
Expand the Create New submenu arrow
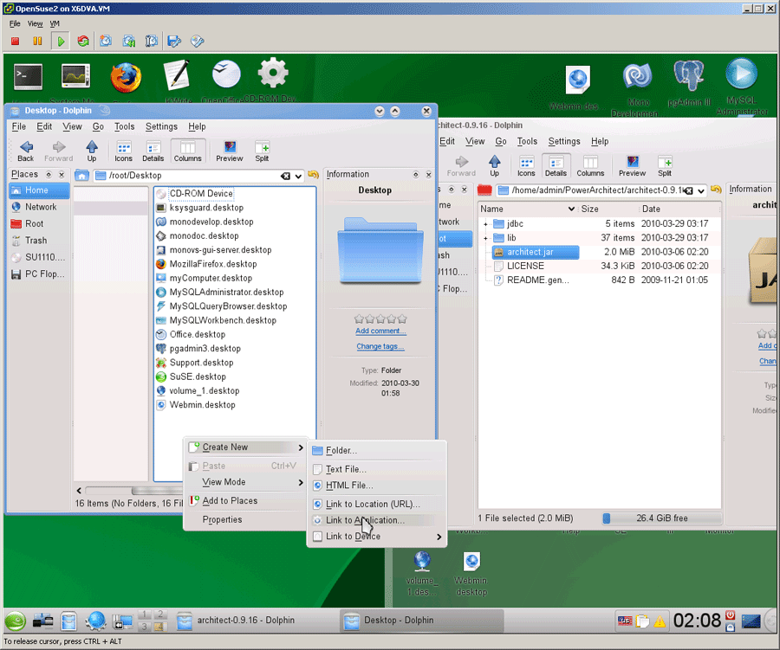(301, 447)
